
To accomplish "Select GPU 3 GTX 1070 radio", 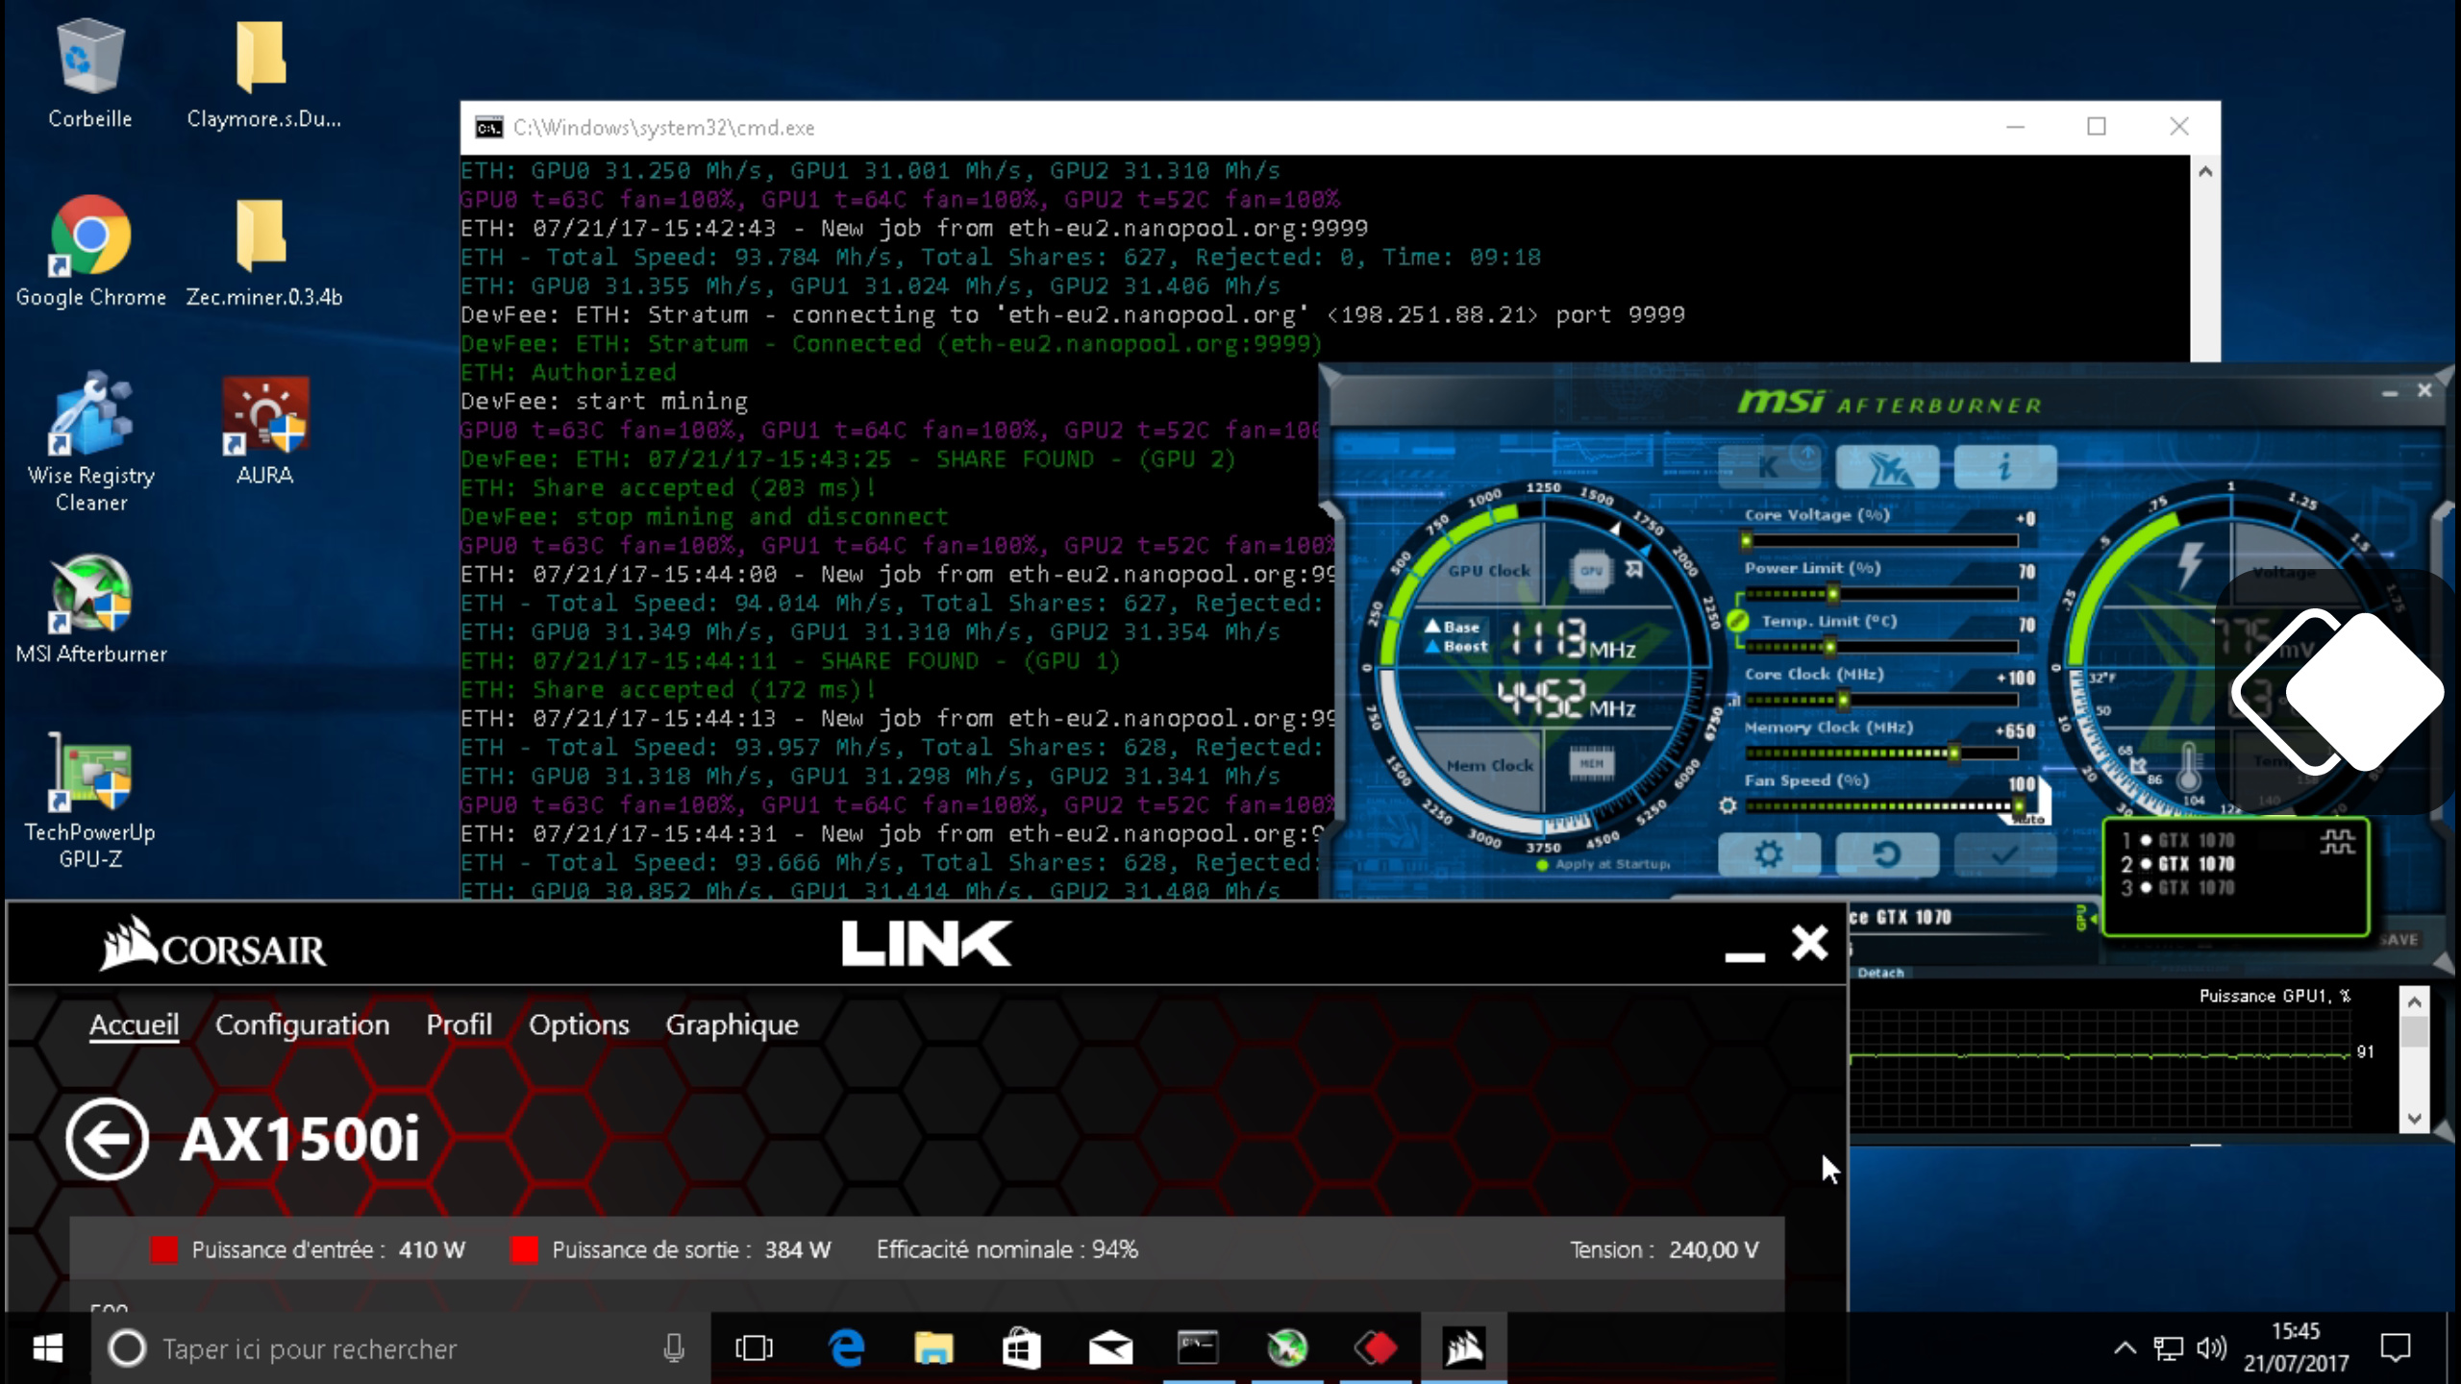I will 2146,888.
